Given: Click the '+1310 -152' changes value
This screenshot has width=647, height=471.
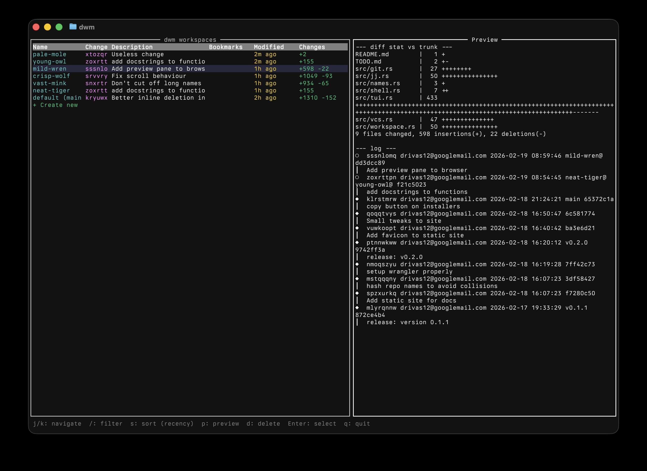Looking at the screenshot, I should pos(318,98).
